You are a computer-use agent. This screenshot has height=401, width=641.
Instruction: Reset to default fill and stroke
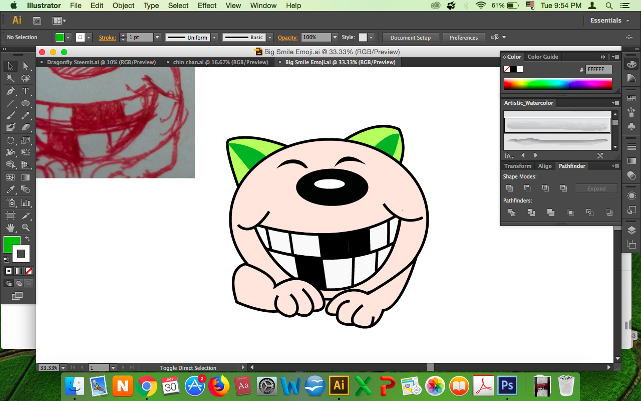6,260
